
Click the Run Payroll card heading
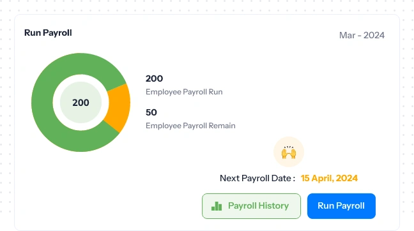coord(48,33)
